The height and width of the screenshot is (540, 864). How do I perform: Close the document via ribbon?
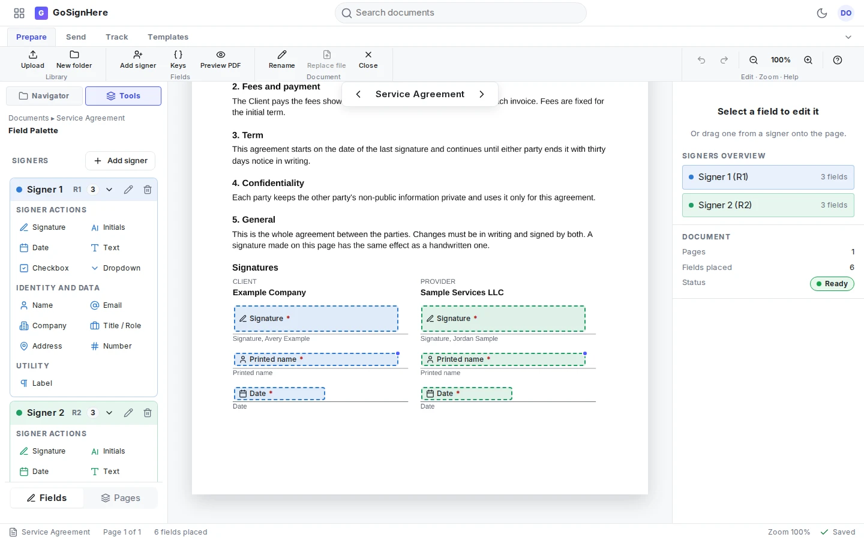368,59
